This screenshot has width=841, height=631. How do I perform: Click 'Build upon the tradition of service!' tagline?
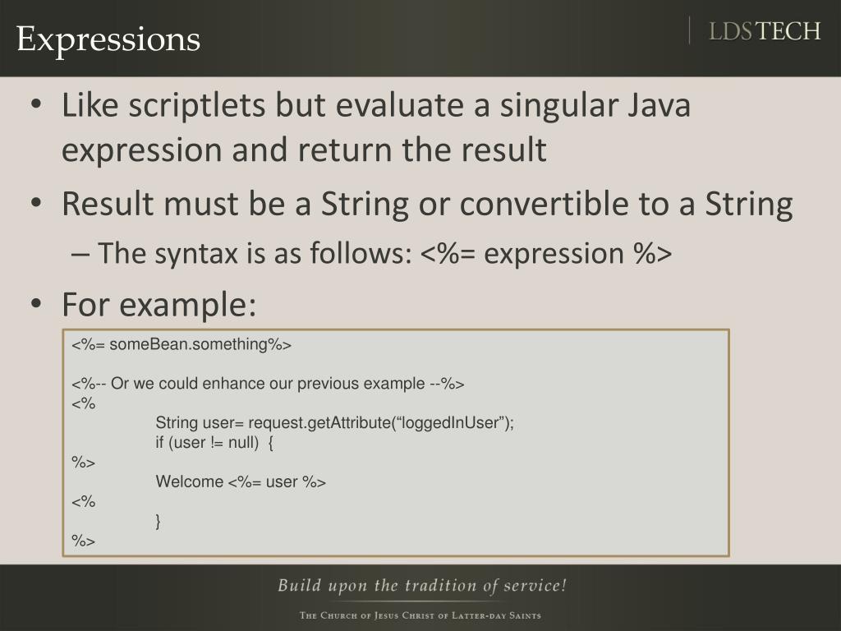coord(422,585)
